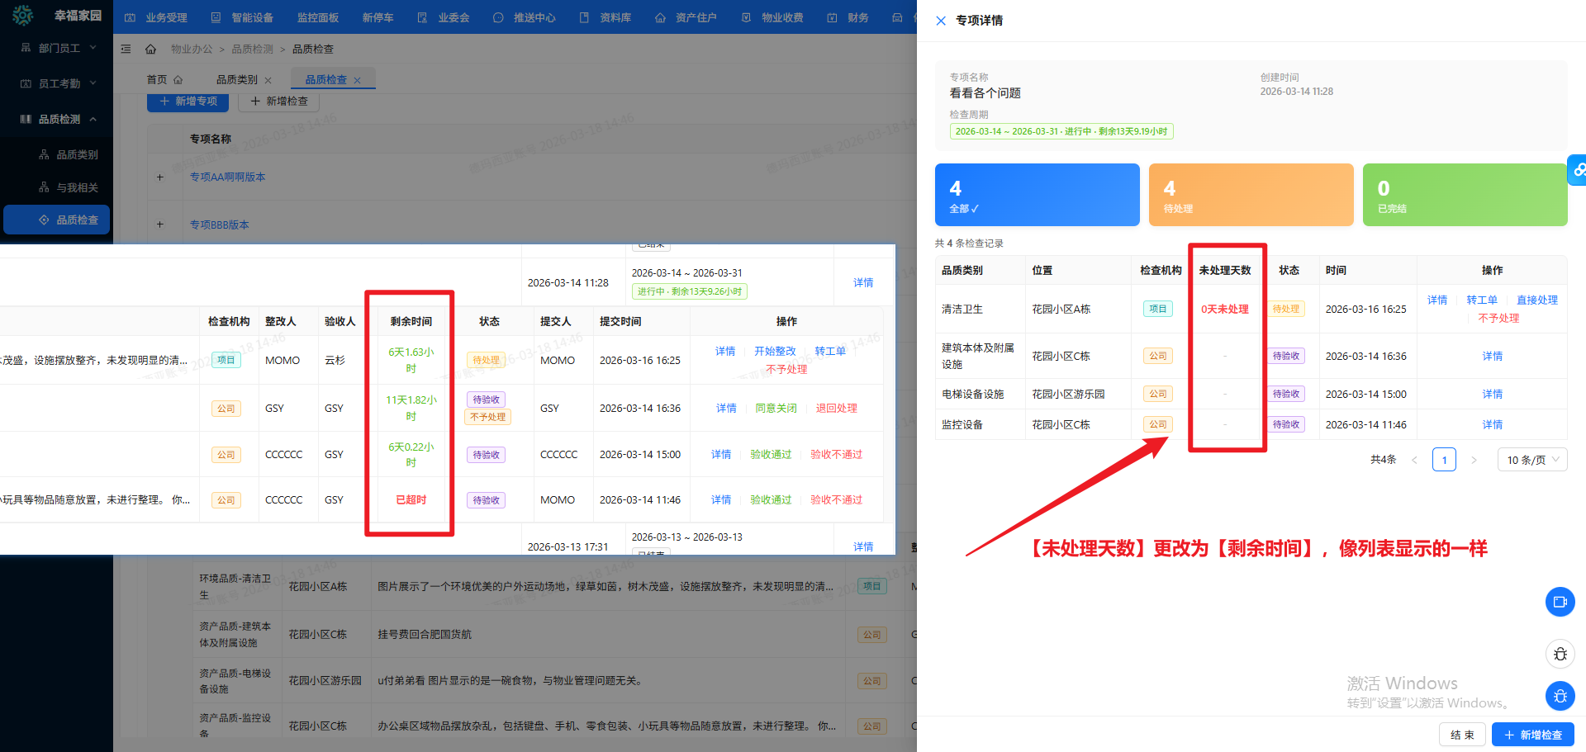This screenshot has height=752, width=1586.
Task: Click the home icon in the breadcrumb
Action: click(150, 50)
